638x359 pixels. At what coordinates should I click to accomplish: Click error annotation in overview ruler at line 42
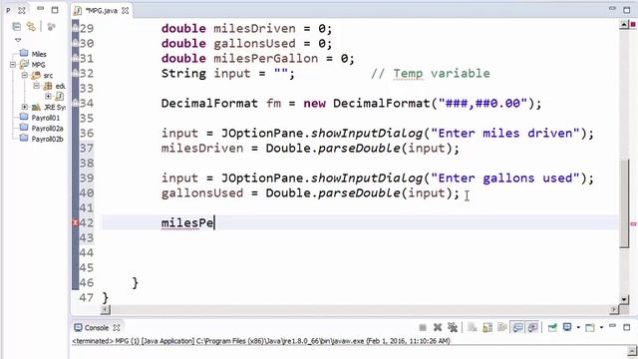click(x=634, y=223)
